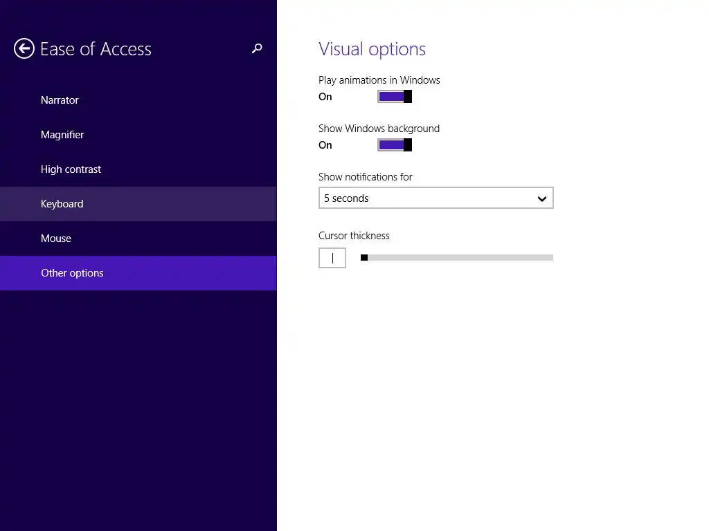Toggle Show Windows background switch

point(395,145)
